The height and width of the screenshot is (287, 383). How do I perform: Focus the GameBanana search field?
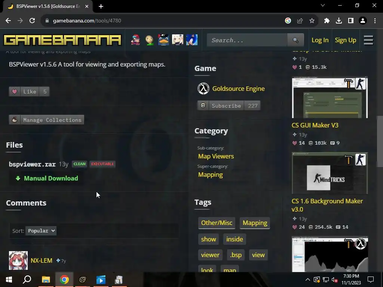click(247, 40)
